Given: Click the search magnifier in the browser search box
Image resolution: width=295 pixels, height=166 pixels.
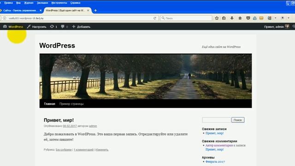Looking at the screenshot, I should coord(163,18).
